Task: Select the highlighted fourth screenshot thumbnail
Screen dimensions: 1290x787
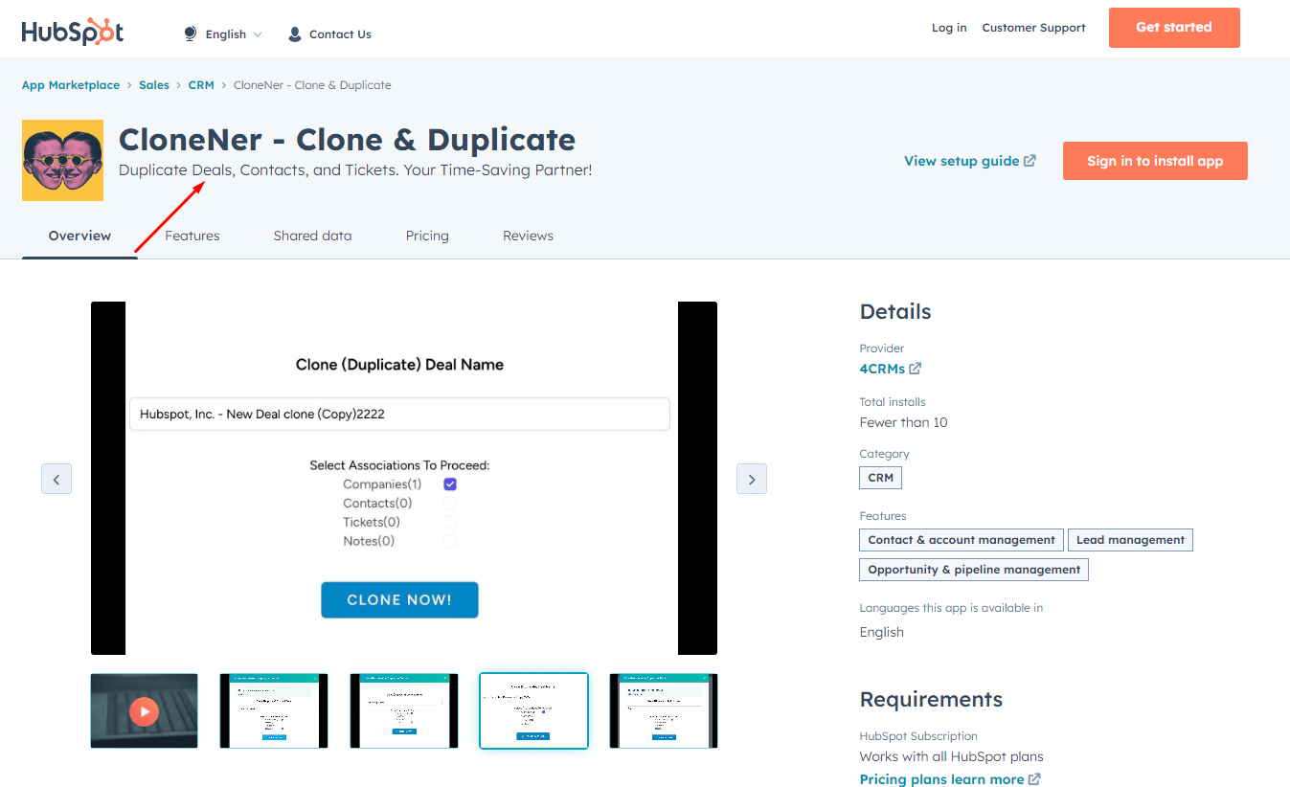Action: [x=533, y=710]
